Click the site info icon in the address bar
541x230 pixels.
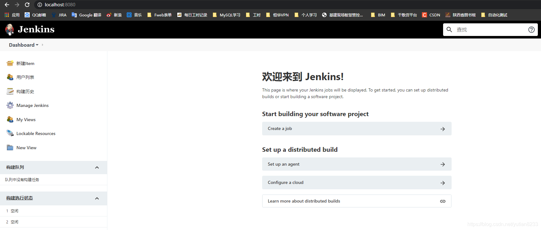pyautogui.click(x=40, y=5)
